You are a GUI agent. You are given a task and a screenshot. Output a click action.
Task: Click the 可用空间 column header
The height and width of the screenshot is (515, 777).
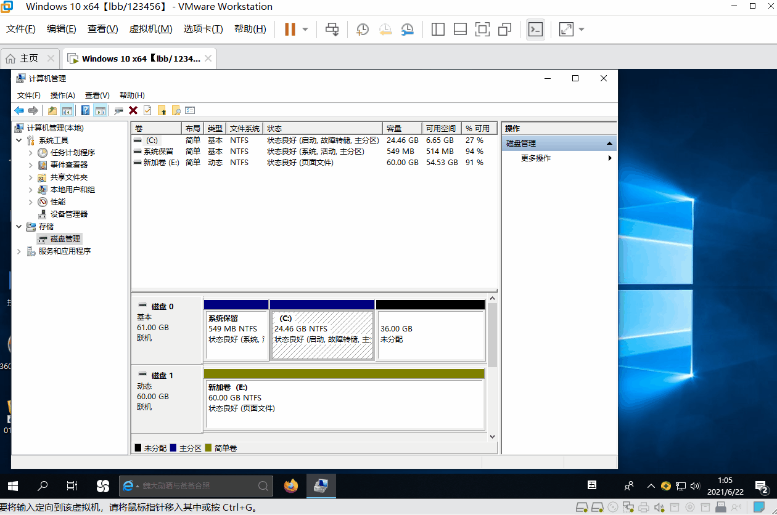coord(441,129)
